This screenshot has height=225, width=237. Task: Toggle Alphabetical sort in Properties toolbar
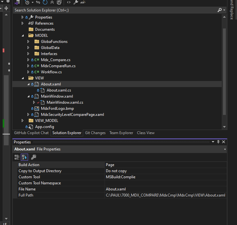click(24, 157)
